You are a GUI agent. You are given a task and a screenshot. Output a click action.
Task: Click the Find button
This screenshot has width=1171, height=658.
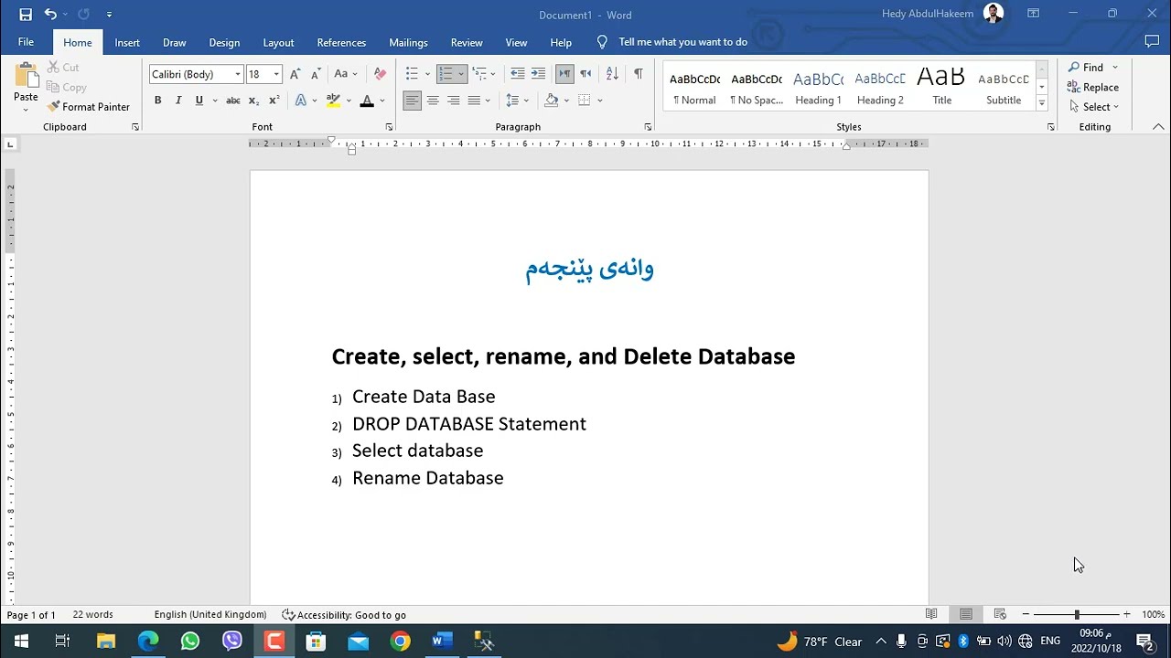pos(1087,68)
